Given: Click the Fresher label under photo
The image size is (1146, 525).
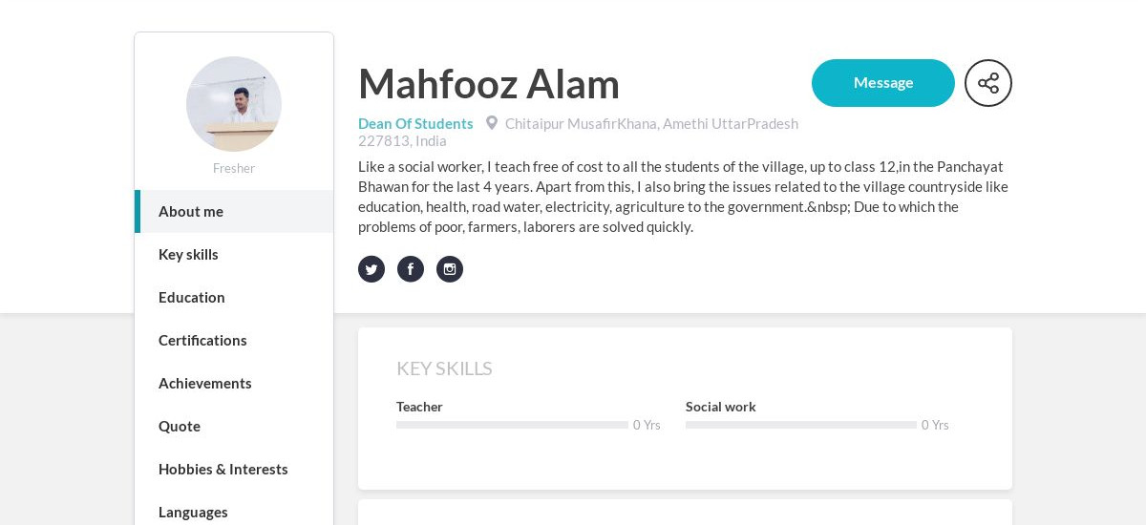Looking at the screenshot, I should [x=234, y=168].
